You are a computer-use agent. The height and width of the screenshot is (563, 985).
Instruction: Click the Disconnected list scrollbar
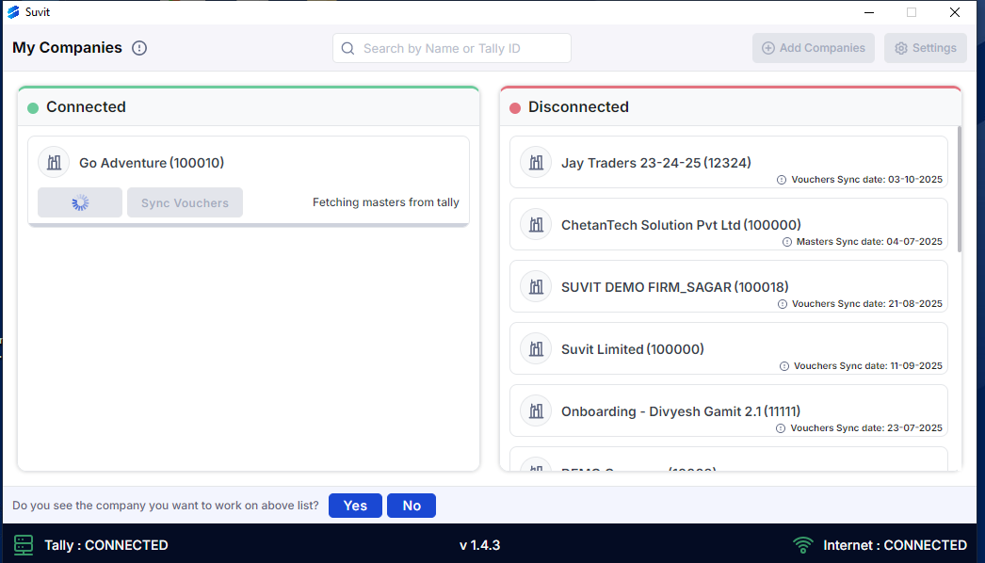coord(959,188)
